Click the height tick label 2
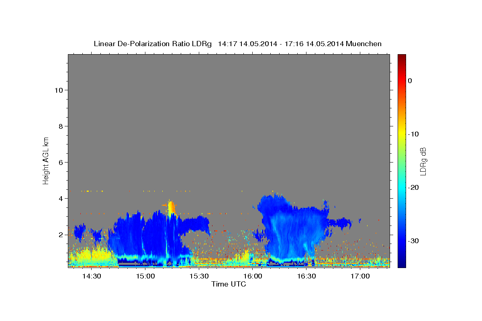 [x=61, y=235]
